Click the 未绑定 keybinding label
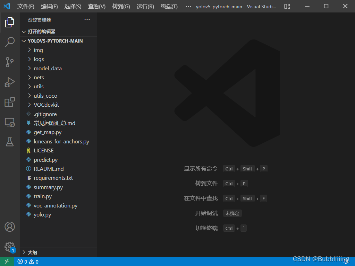355x266 pixels. pos(232,213)
